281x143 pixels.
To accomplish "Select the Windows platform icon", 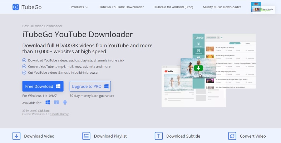I will click(x=48, y=102).
